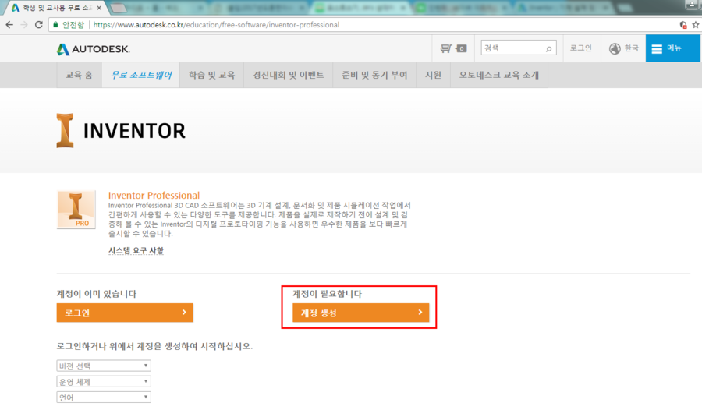Screen dimensions: 702x417
Task: Open the 언어 dropdown
Action: [x=104, y=398]
